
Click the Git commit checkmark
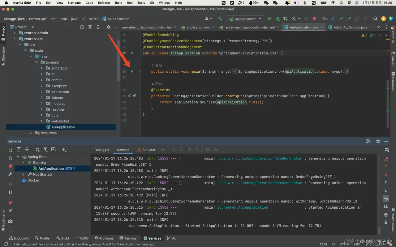(x=341, y=19)
